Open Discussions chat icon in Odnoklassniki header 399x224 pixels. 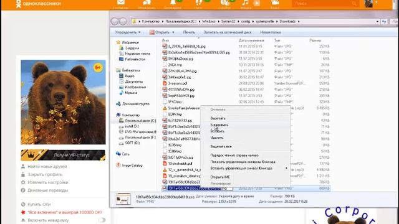tap(147, 3)
